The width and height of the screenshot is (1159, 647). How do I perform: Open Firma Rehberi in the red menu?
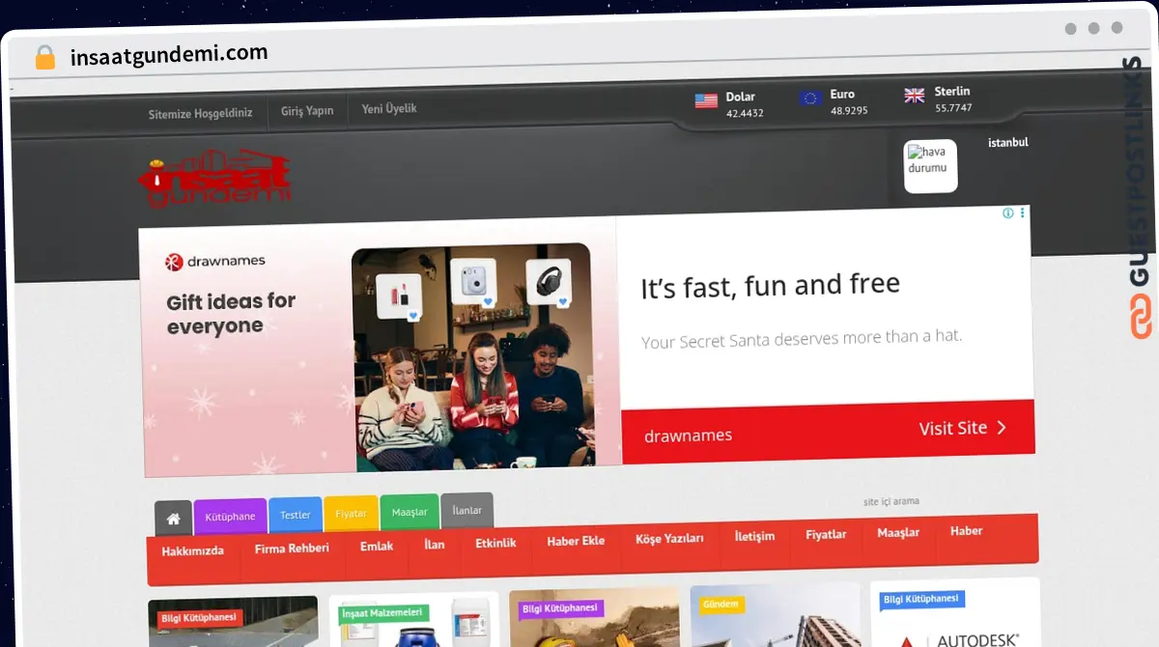click(x=292, y=549)
